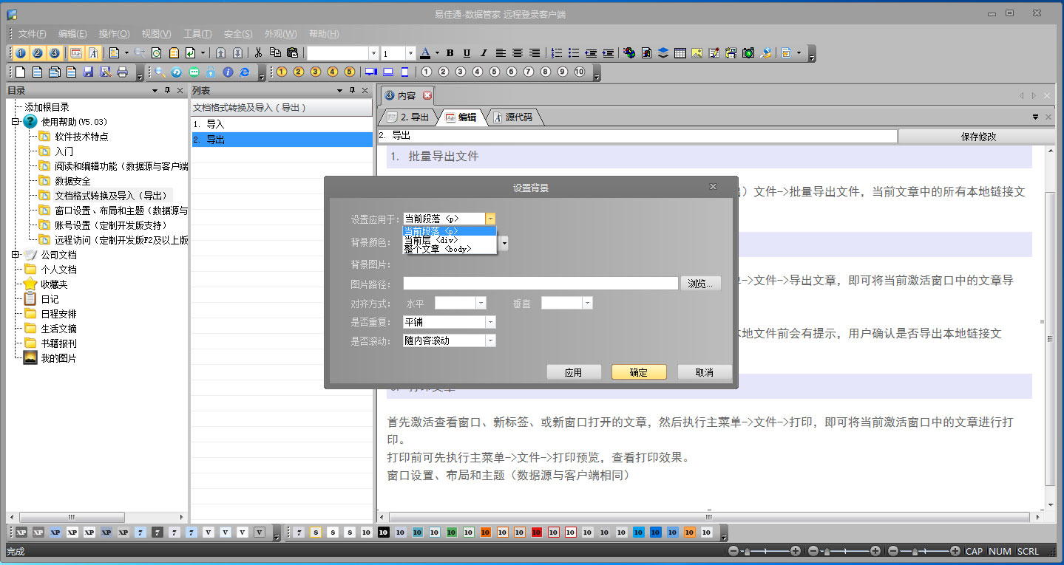Select the 数据安全 tree item
The image size is (1064, 565).
click(72, 181)
